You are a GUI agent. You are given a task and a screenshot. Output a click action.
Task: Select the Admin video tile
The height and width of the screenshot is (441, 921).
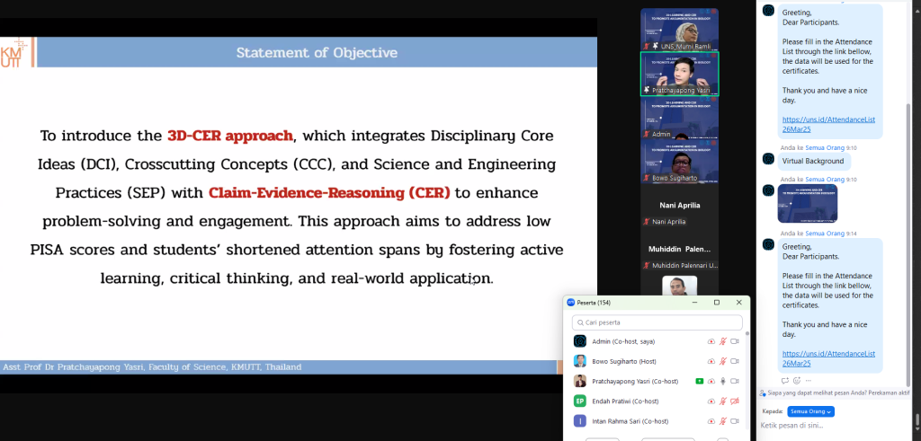(x=680, y=118)
